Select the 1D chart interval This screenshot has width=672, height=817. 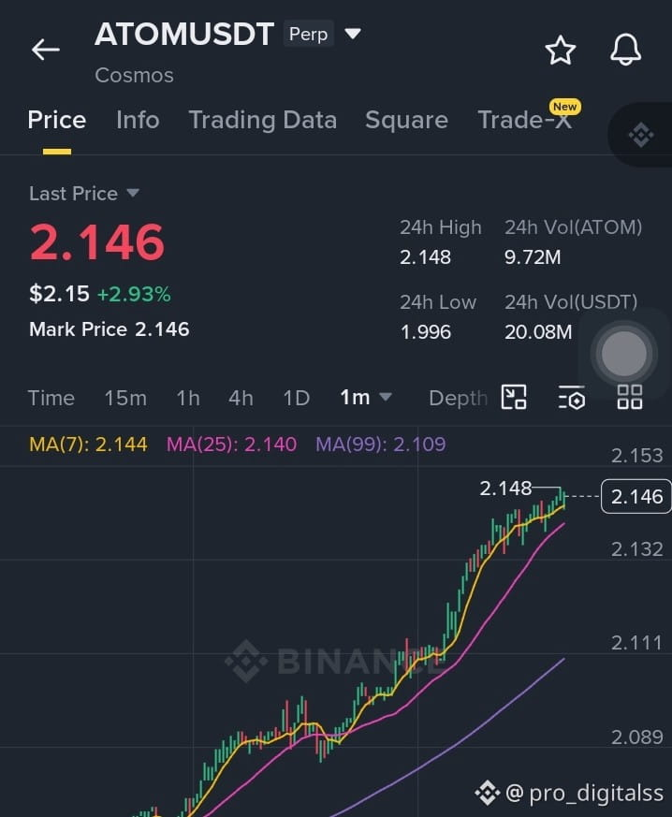[x=297, y=398]
